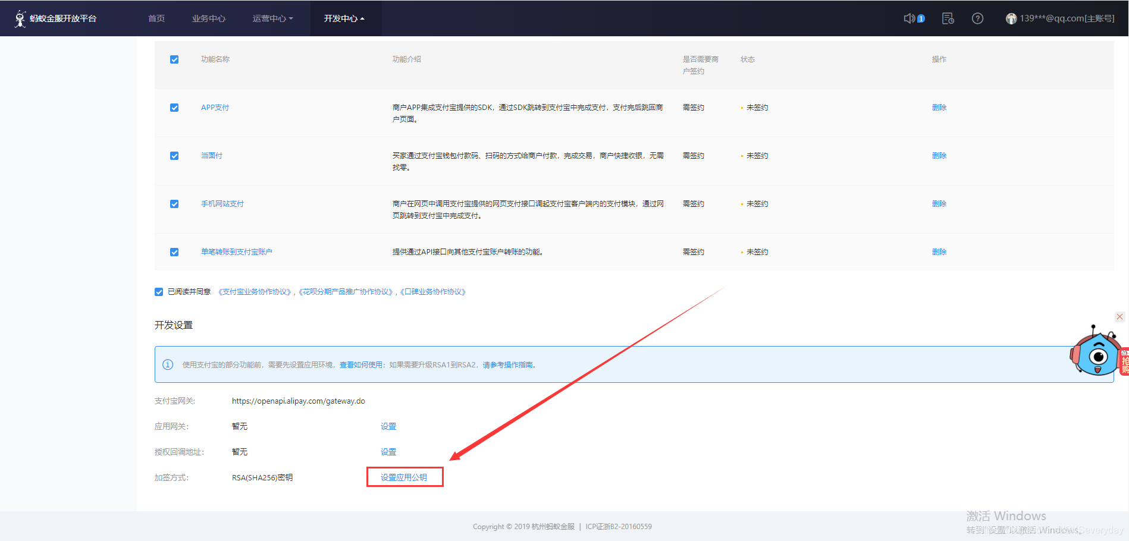Close the floating assistant widget
Image resolution: width=1129 pixels, height=541 pixels.
(x=1119, y=317)
